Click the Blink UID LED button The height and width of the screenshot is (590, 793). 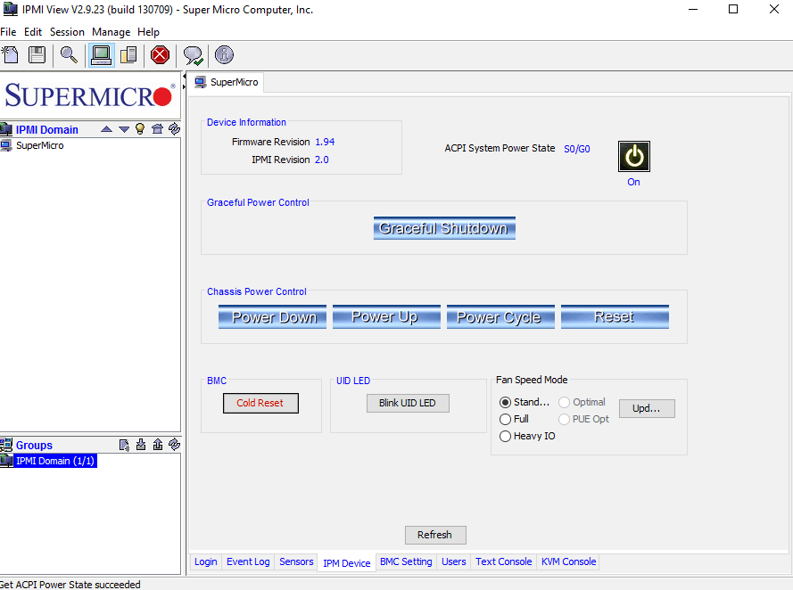(x=408, y=403)
